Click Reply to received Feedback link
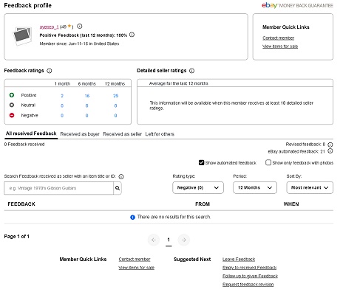 pos(249,268)
